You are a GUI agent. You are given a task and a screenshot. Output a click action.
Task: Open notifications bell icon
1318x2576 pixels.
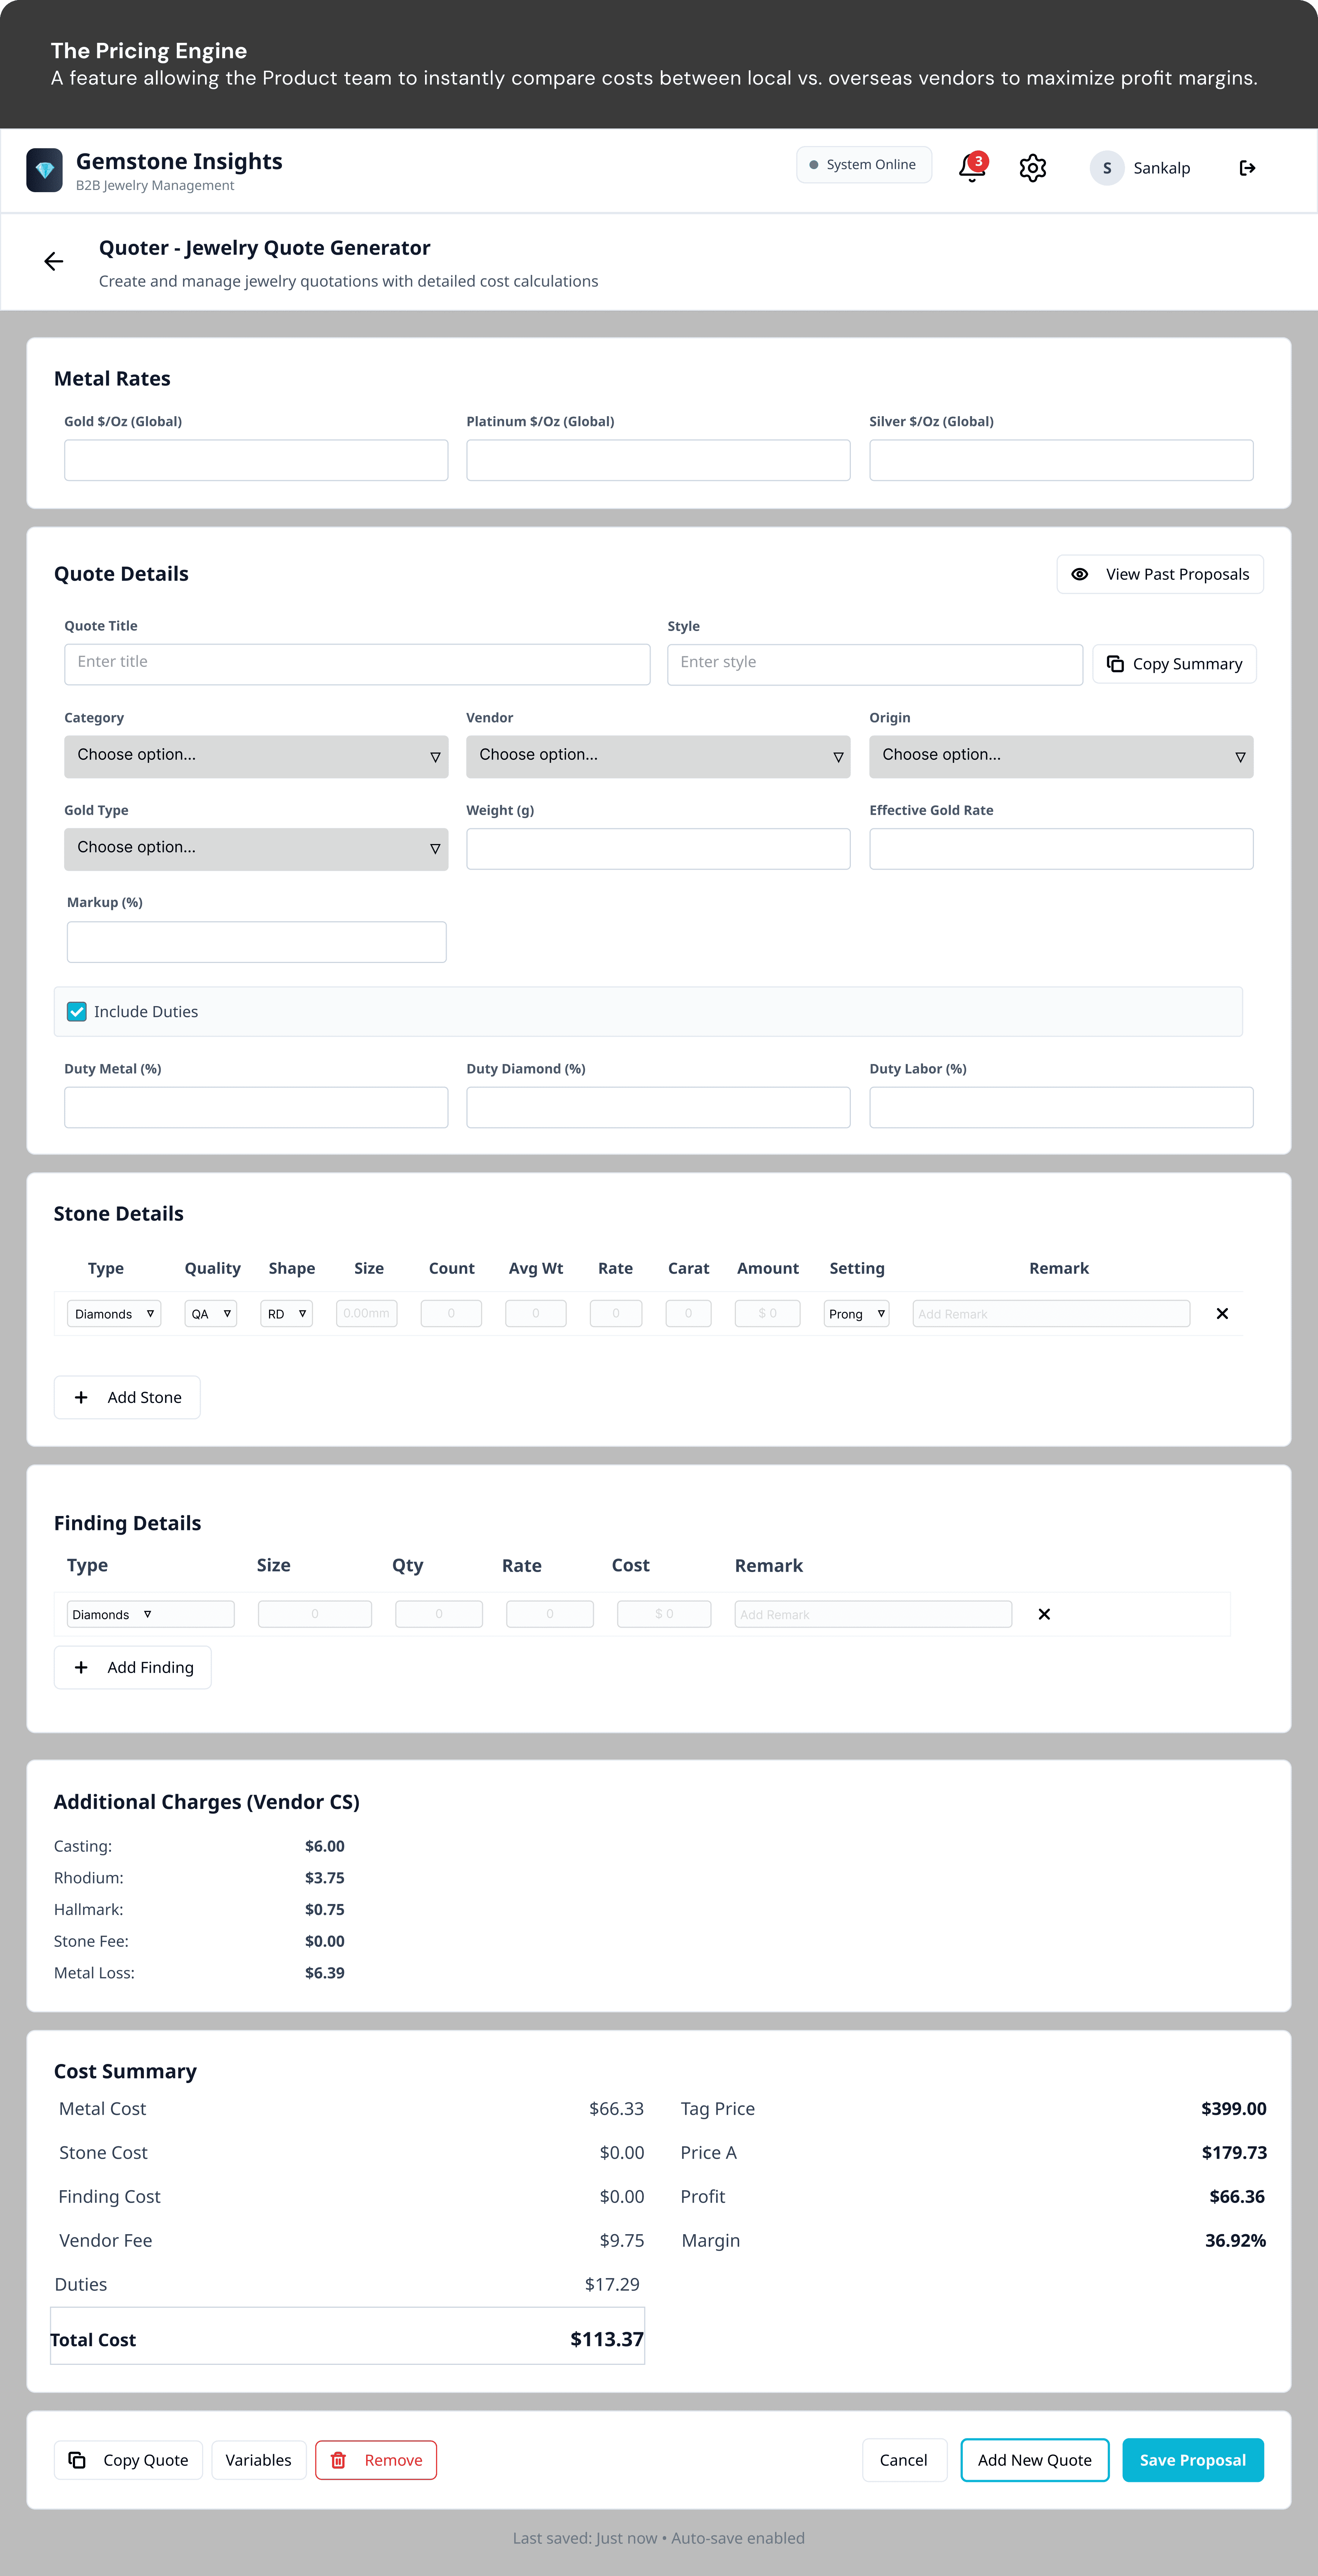click(971, 168)
